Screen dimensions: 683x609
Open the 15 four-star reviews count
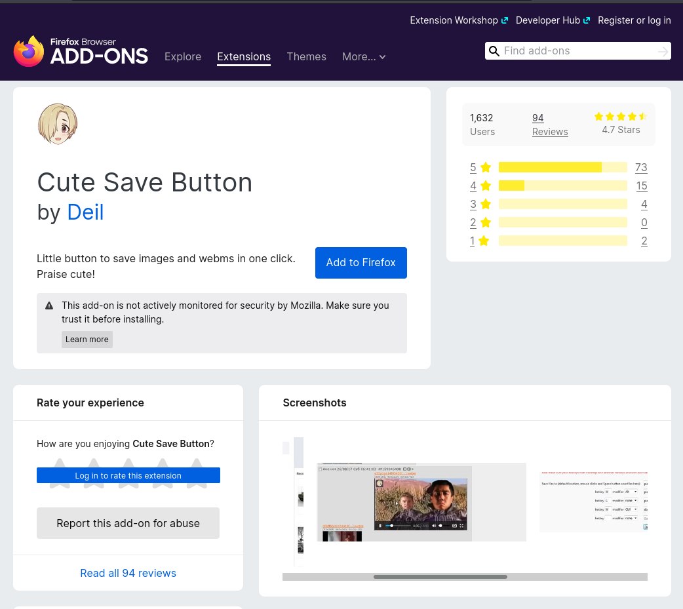(642, 186)
